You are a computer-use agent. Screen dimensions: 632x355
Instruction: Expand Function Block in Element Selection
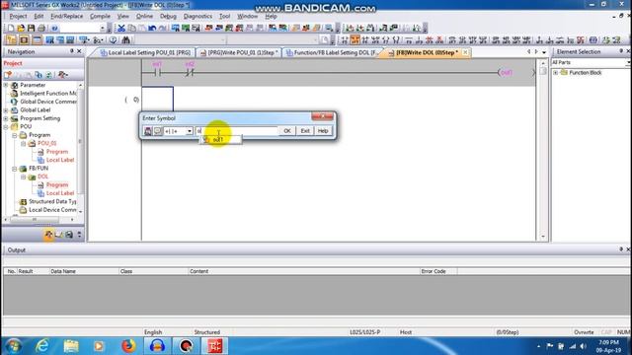pos(556,72)
